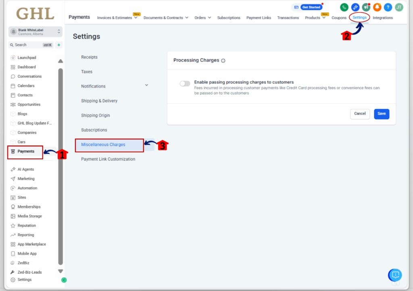
Task: Save the Processing Charges settings
Action: (x=381, y=114)
